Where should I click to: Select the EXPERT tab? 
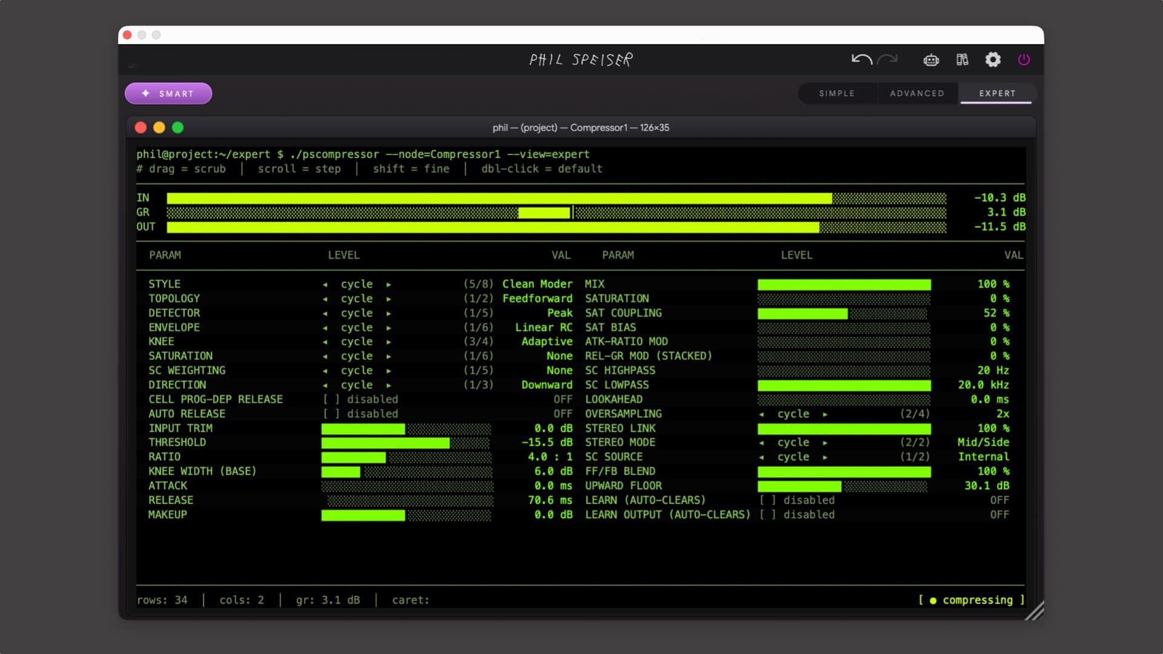coord(997,93)
